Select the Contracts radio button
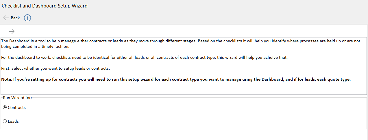The image size is (368, 140). point(5,107)
